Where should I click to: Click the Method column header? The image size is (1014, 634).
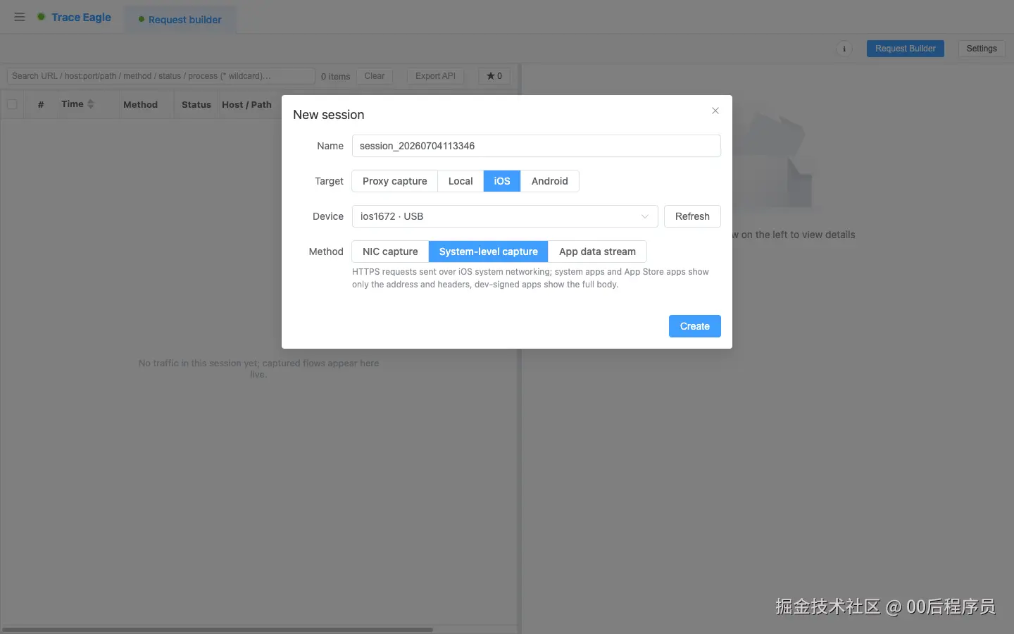coord(140,104)
